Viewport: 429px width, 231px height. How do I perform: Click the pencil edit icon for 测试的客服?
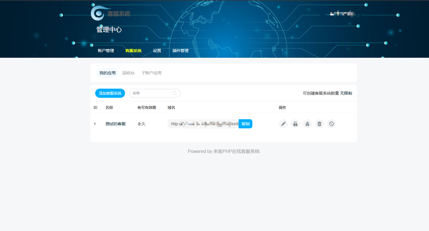[x=283, y=124]
